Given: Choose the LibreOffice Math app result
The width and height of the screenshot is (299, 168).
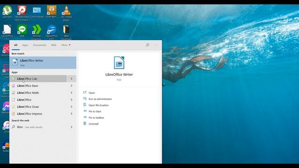Looking at the screenshot, I should pyautogui.click(x=38, y=93).
